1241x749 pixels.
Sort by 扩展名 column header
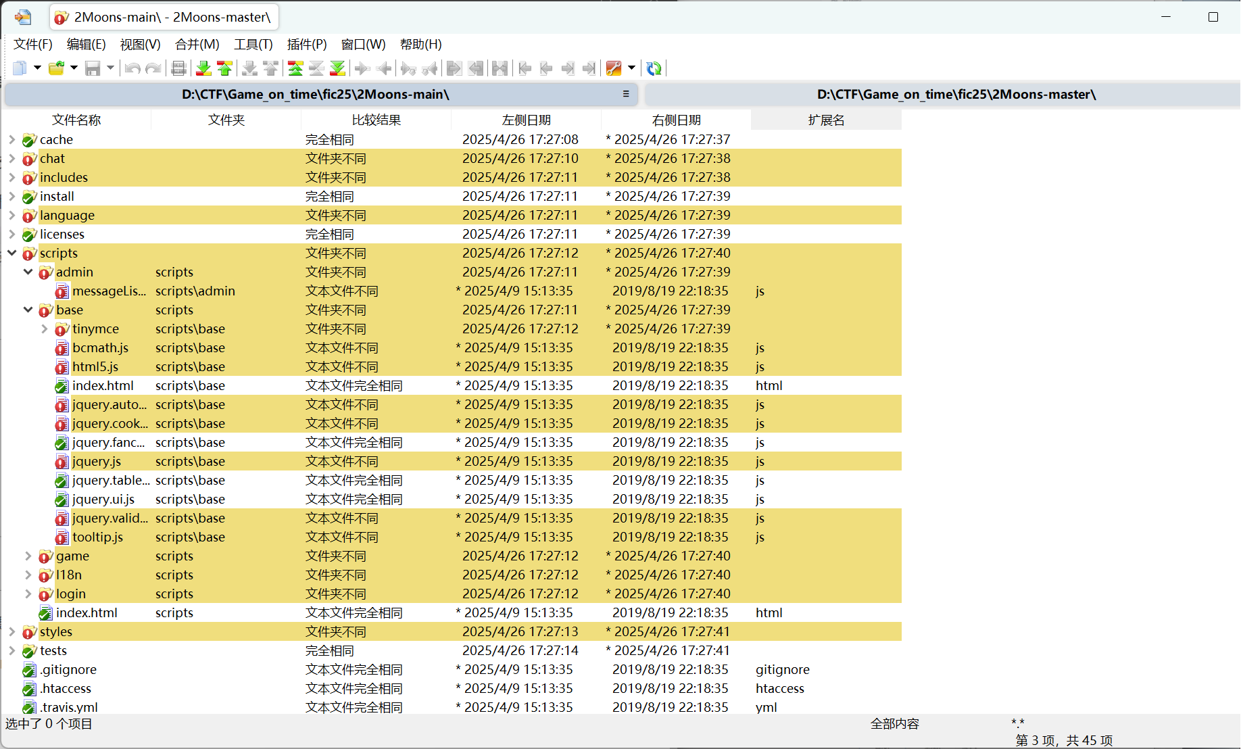827,120
